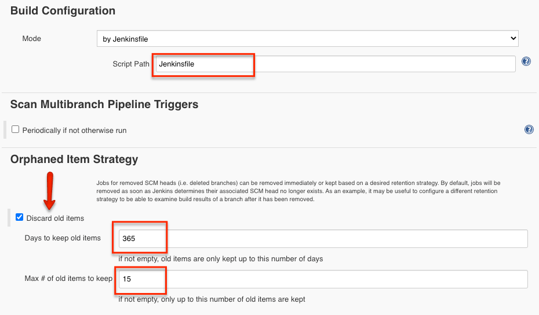Open the Mode dropdown showing by Jenkinsfile
This screenshot has height=315, width=539.
[x=307, y=39]
